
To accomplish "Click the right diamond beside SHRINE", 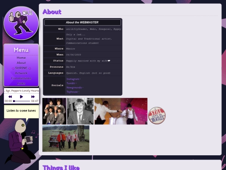I will (x=30, y=68).
